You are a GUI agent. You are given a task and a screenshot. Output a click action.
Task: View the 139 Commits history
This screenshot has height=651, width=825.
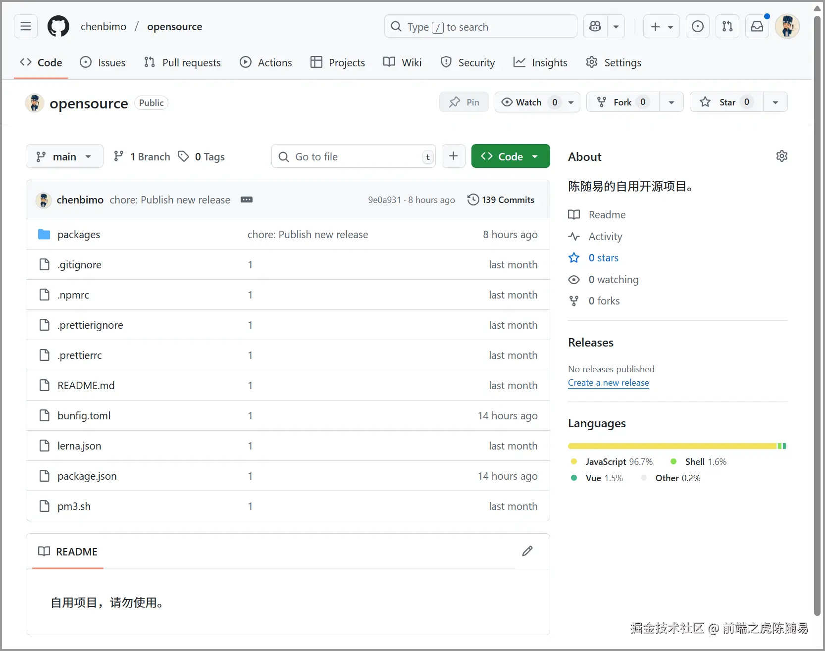pos(501,200)
